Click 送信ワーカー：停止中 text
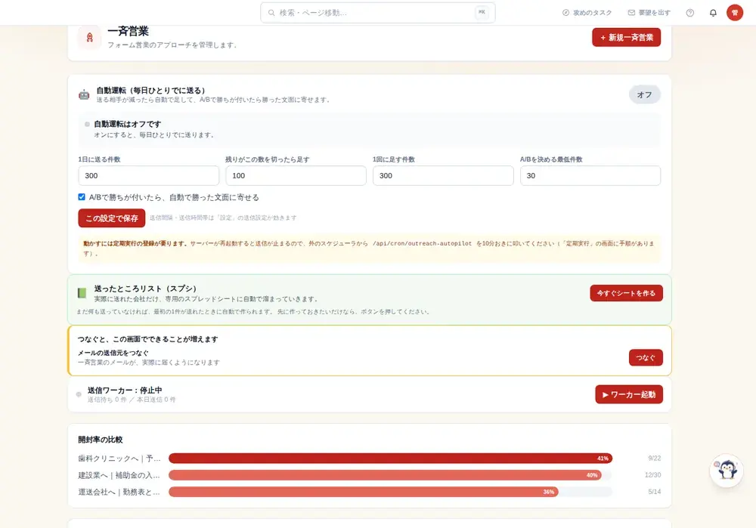 [x=125, y=390]
